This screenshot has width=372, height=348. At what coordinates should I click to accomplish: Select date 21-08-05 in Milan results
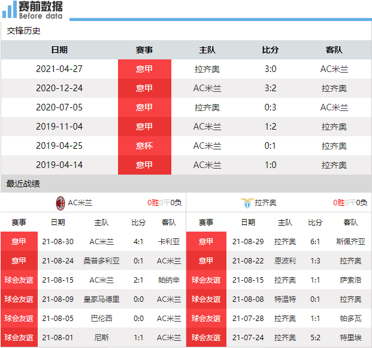(58, 318)
